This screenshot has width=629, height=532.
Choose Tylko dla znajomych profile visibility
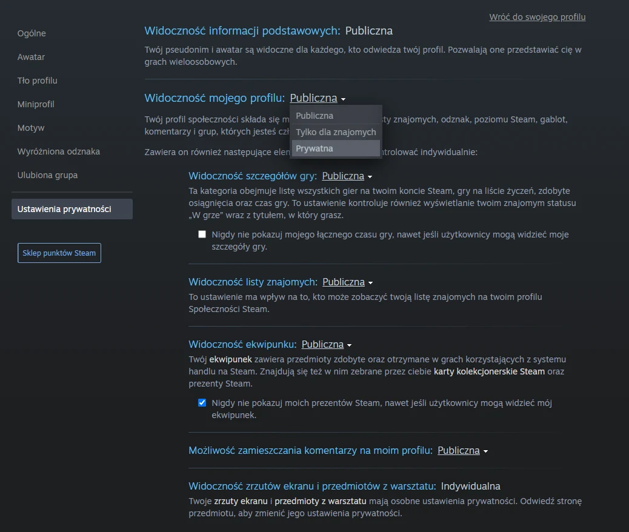click(x=336, y=131)
